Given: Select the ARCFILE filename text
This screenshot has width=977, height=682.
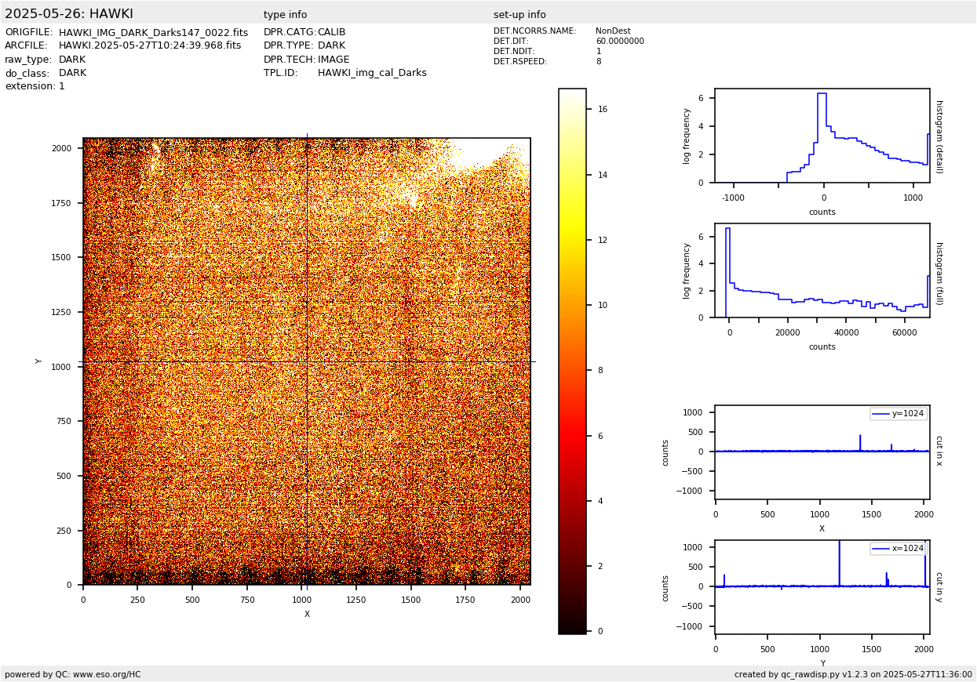Looking at the screenshot, I should click(x=150, y=46).
